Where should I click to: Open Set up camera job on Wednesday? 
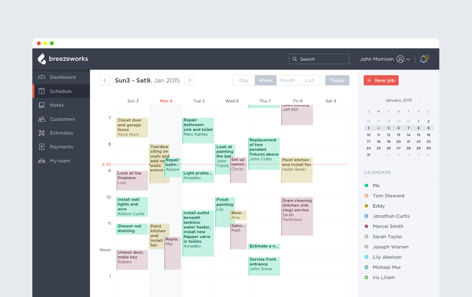pyautogui.click(x=238, y=170)
